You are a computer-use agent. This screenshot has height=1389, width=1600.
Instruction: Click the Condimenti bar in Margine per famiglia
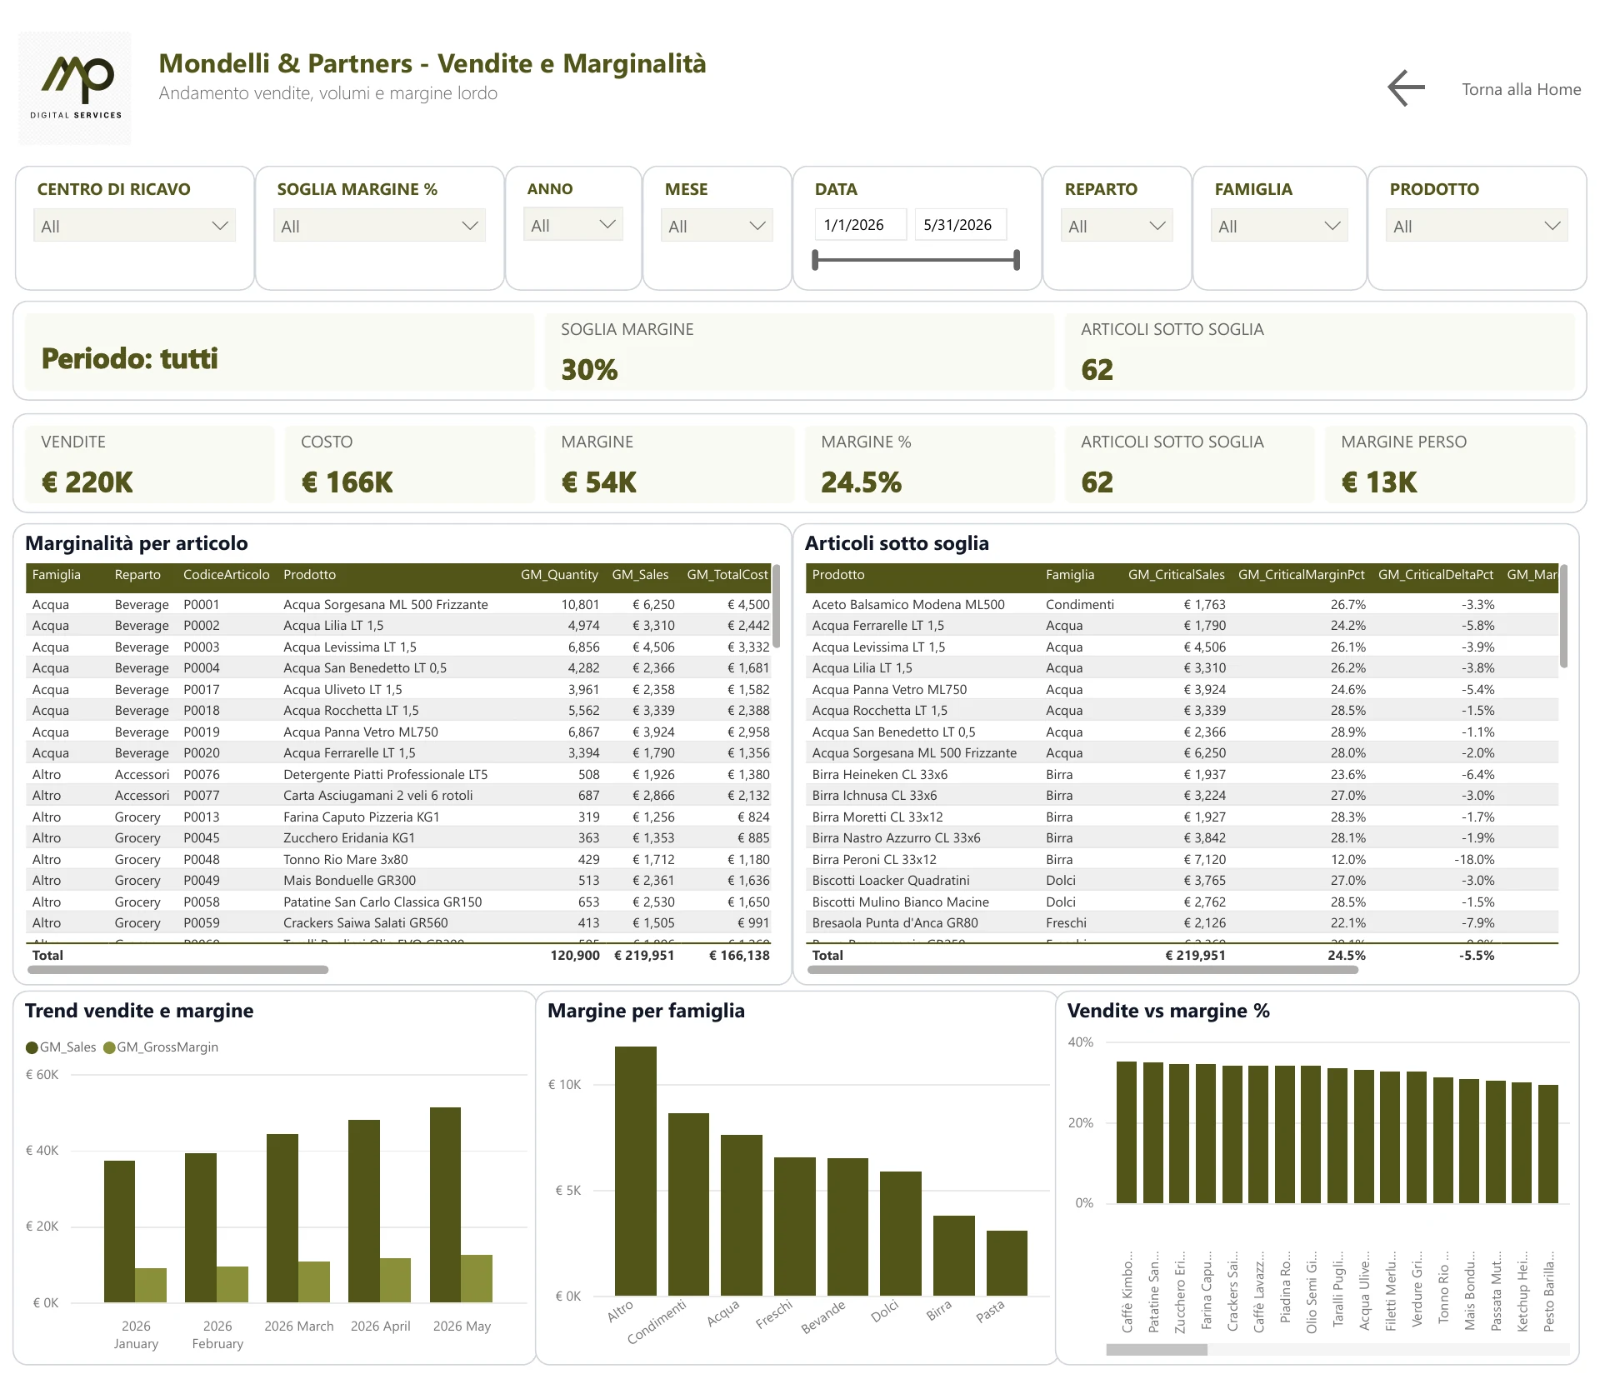tap(688, 1204)
